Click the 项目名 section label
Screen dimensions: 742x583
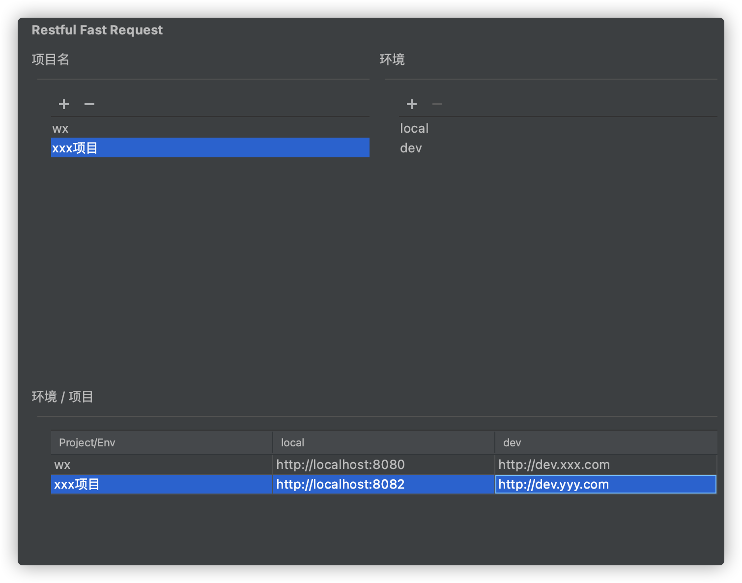coord(51,59)
